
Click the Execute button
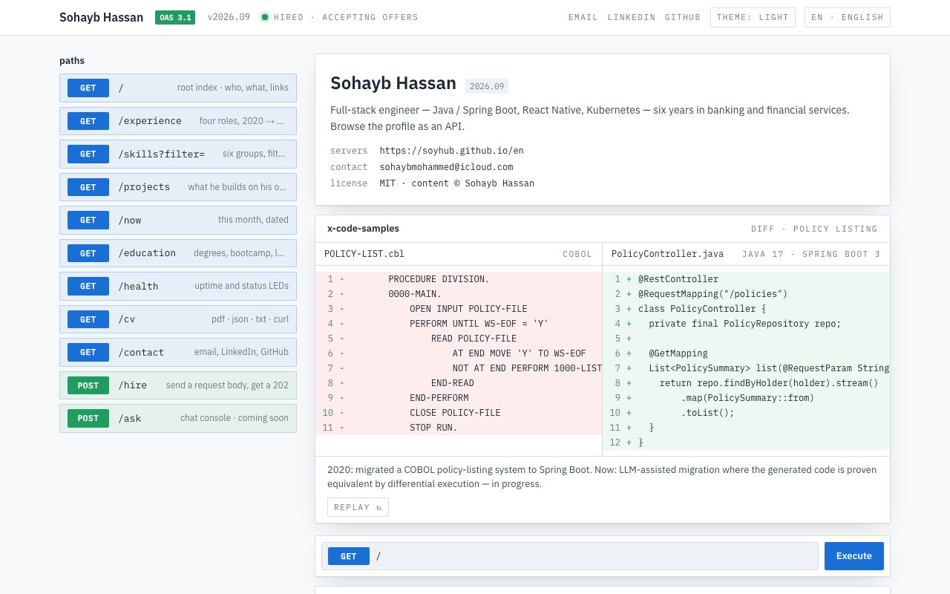coord(854,556)
